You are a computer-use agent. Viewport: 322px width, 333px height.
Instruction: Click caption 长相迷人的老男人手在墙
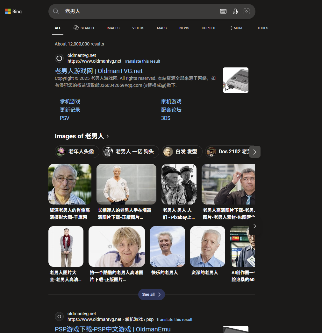pos(125,214)
